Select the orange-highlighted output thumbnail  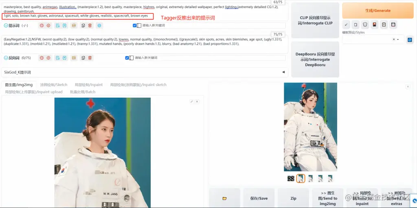click(301, 178)
